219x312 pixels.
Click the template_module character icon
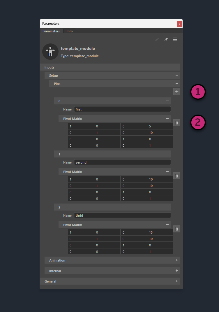pos(50,52)
